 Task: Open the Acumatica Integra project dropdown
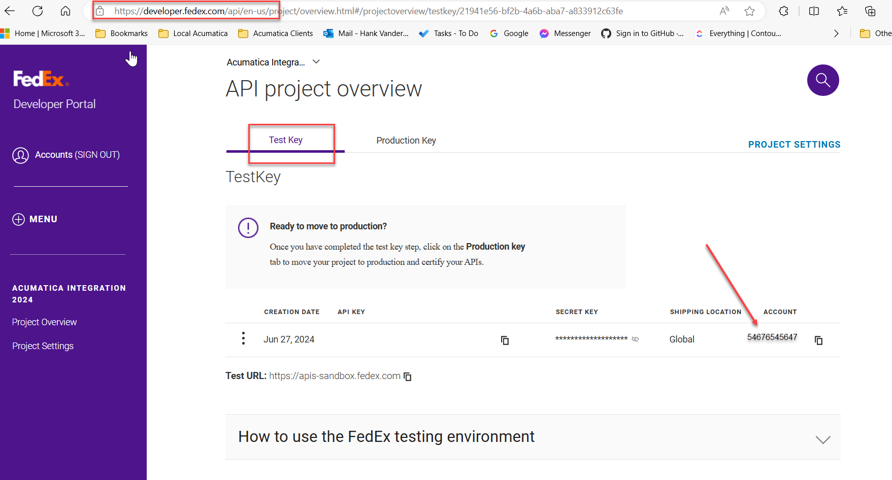coord(316,62)
